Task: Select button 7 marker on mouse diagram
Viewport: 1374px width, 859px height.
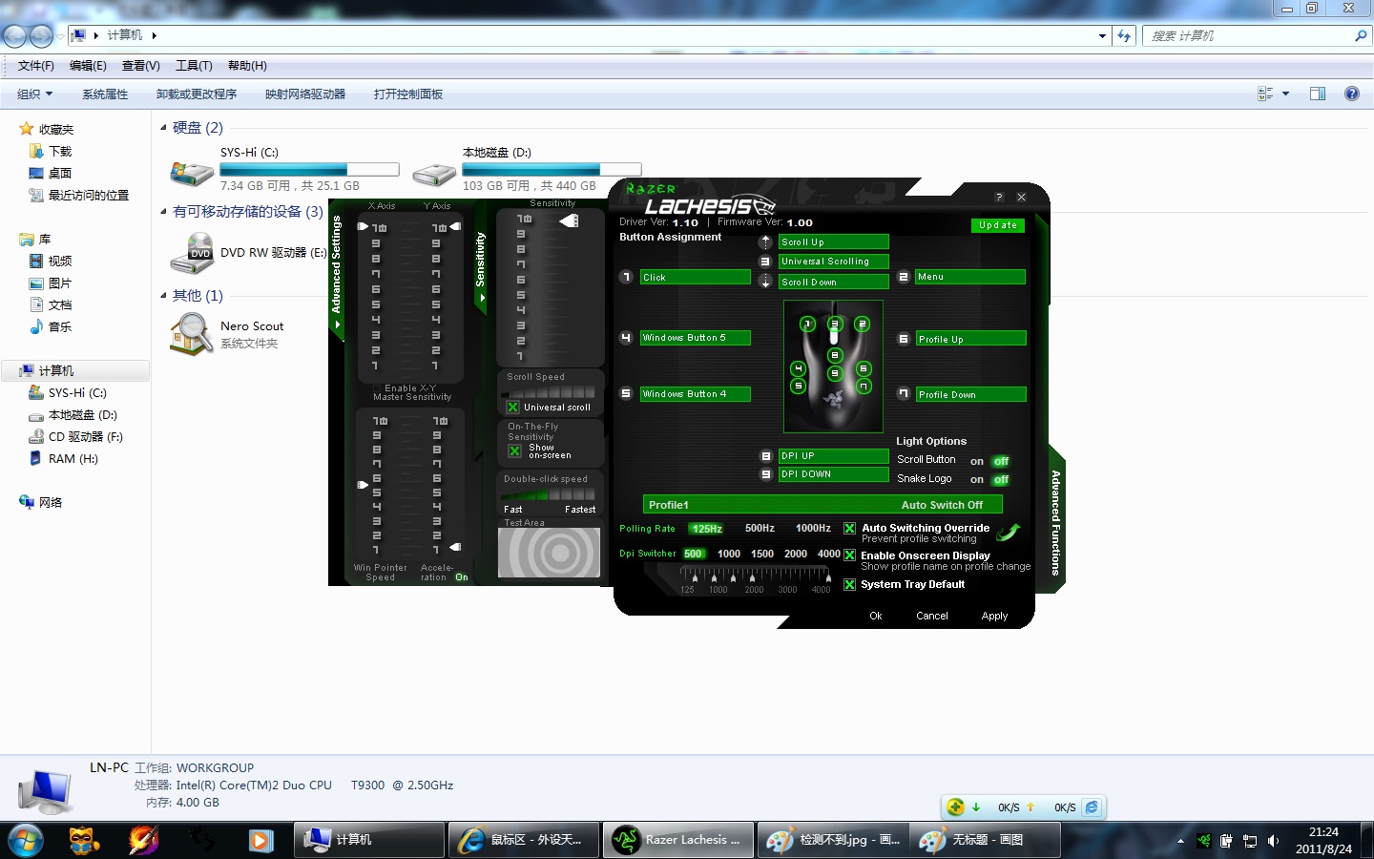Action: (x=864, y=387)
